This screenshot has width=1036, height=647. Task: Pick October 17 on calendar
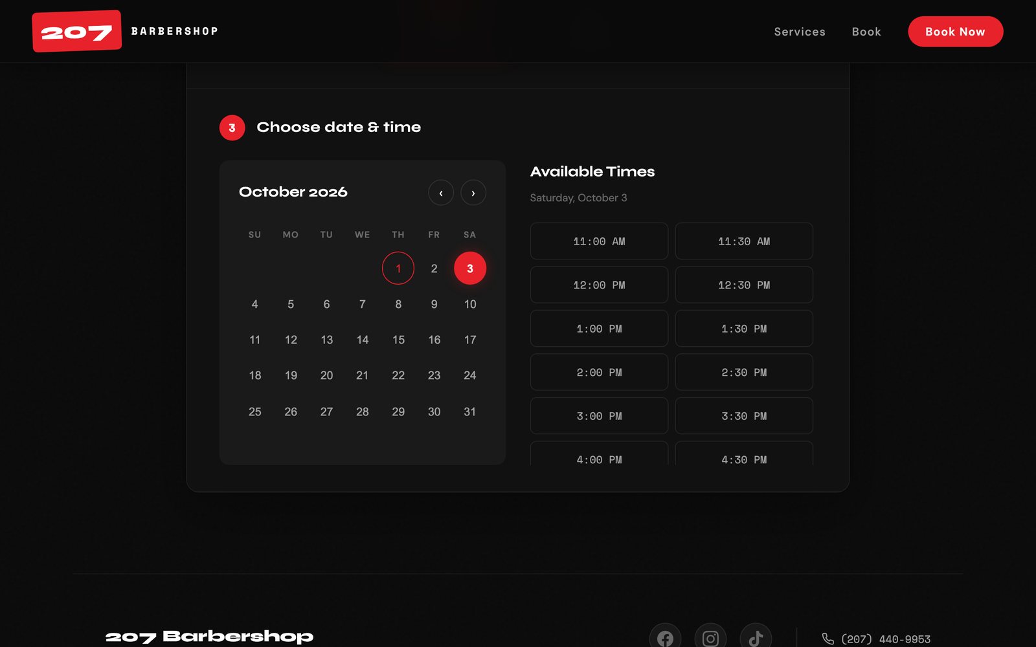coord(470,340)
